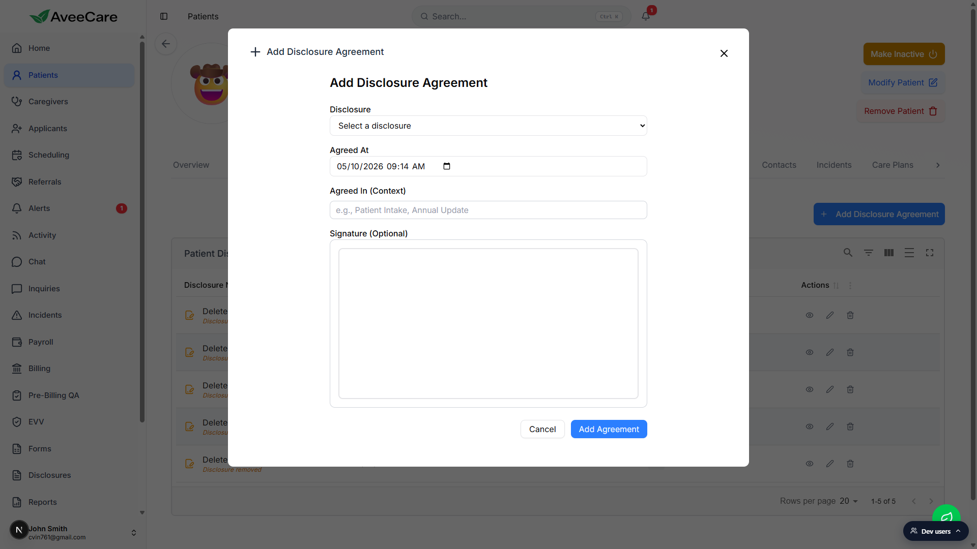The image size is (977, 549).
Task: Open Actions column options menu
Action: pos(850,286)
